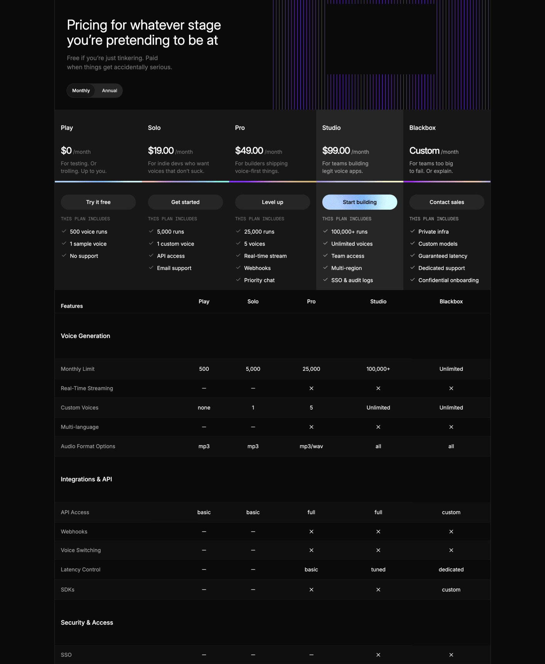
Task: Click checkmark beside API access
Action: pyautogui.click(x=151, y=256)
